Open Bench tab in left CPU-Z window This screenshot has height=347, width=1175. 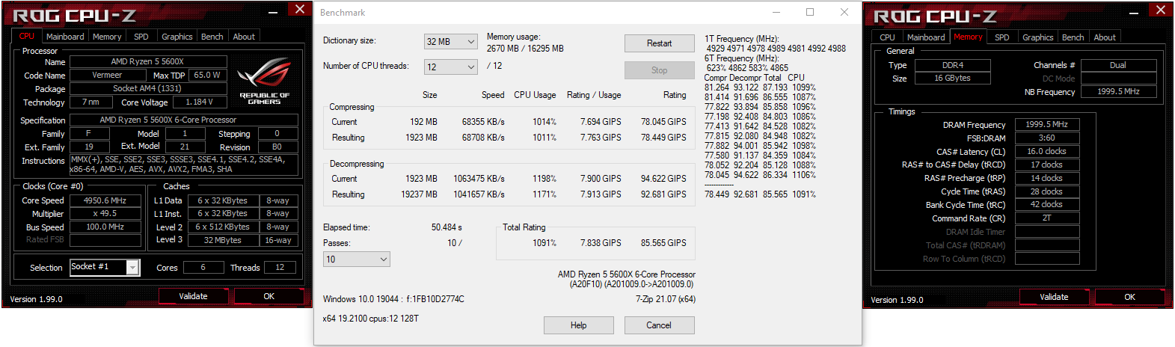(x=212, y=37)
